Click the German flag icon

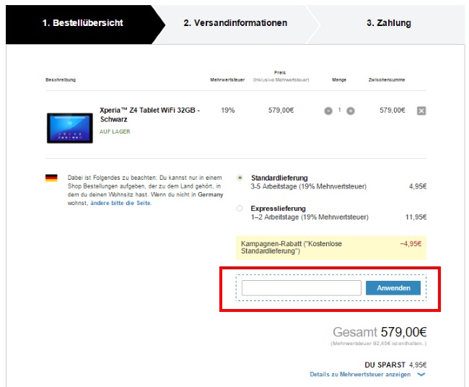tap(51, 178)
